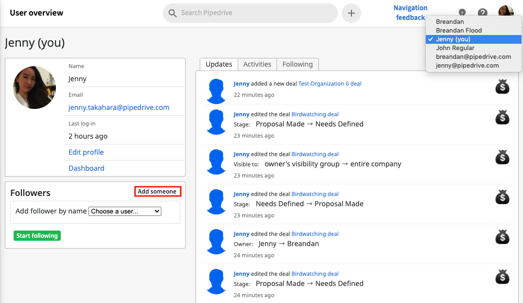Image resolution: width=523 pixels, height=303 pixels.
Task: Open the 'Test Organization 6 deal' link
Action: click(x=330, y=84)
